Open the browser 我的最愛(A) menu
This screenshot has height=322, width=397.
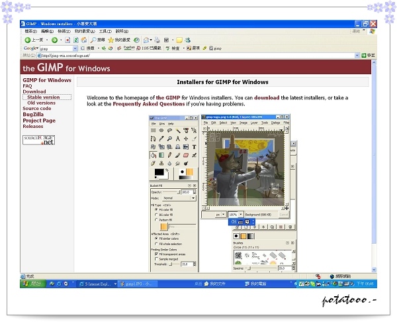click(85, 31)
